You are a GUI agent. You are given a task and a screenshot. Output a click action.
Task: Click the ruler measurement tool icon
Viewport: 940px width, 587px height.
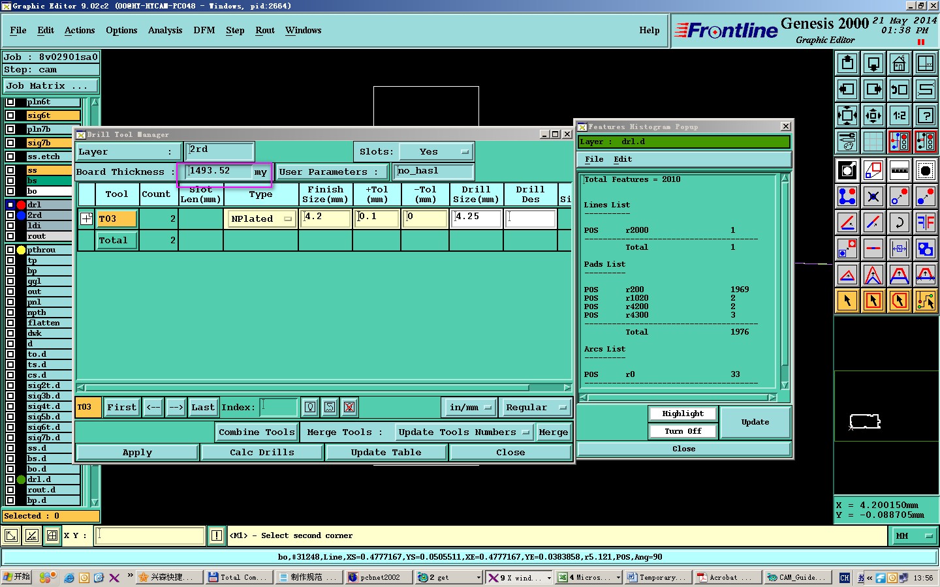[x=900, y=170]
